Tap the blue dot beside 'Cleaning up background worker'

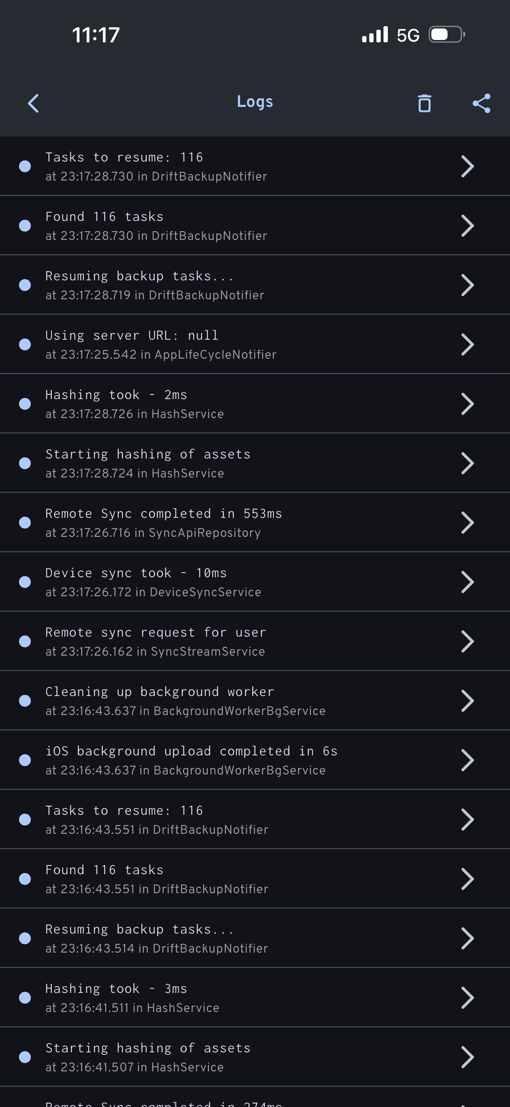(25, 700)
